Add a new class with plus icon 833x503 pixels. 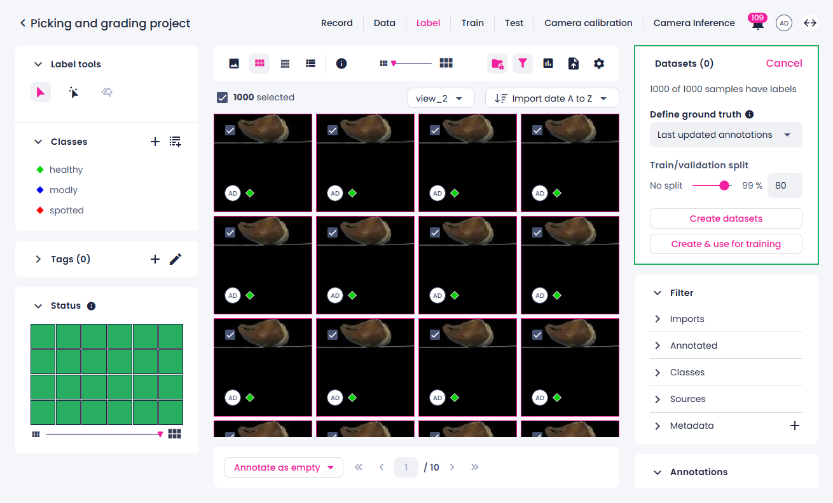[x=155, y=142]
